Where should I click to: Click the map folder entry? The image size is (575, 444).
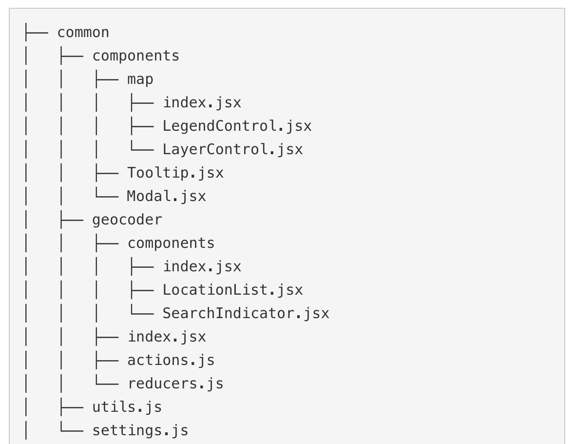tap(140, 79)
